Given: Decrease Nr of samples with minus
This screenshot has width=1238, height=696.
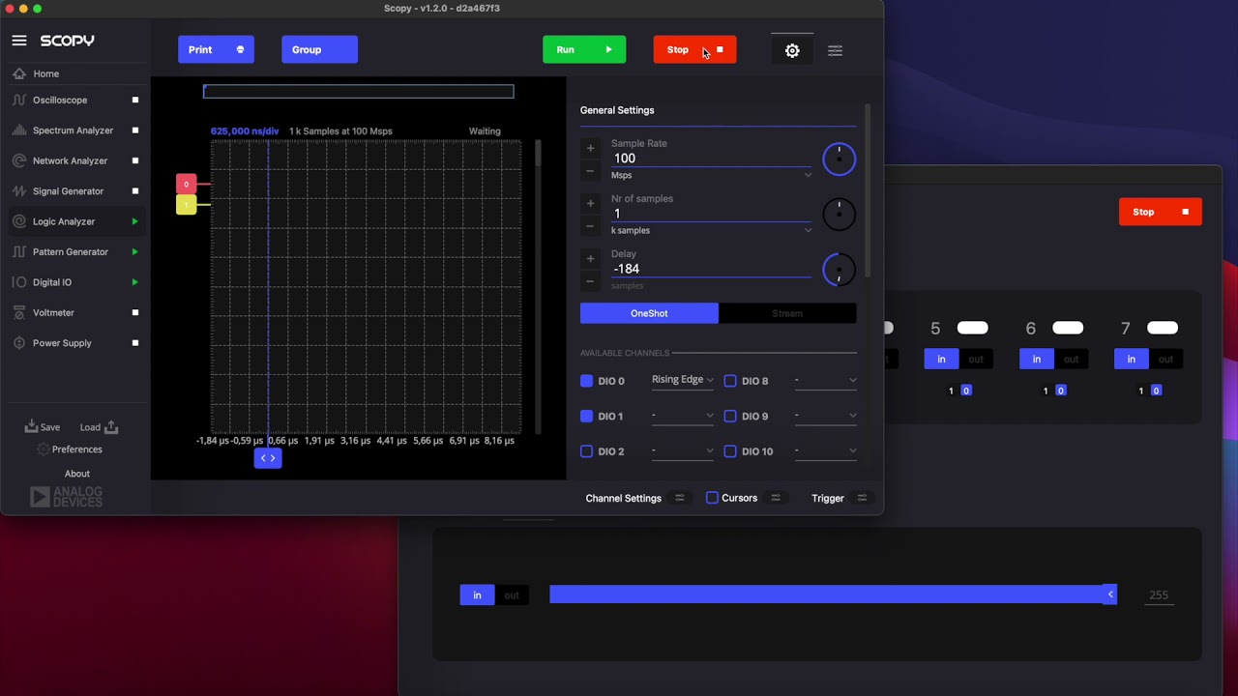Looking at the screenshot, I should [590, 226].
